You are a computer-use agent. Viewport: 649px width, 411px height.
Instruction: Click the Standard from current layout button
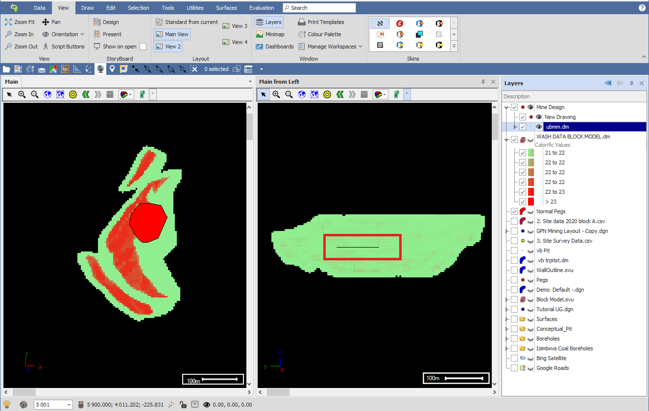click(x=187, y=22)
